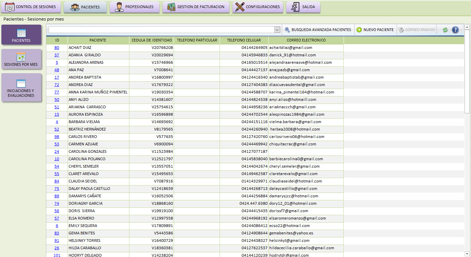The image size is (471, 257).
Task: Open help via blue question mark icon
Action: click(x=455, y=30)
